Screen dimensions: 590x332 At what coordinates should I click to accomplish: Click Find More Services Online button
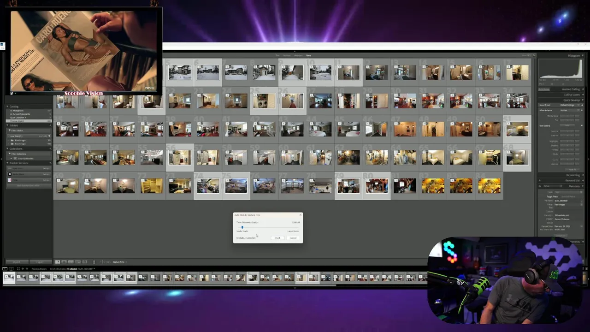[x=29, y=186]
